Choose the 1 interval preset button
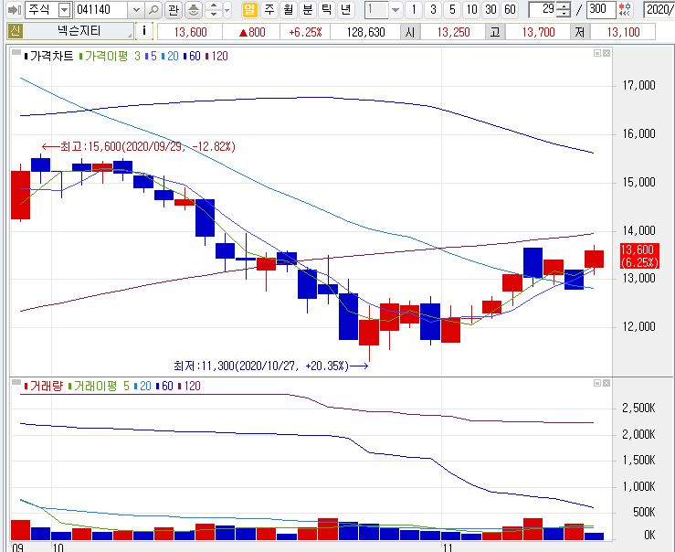The width and height of the screenshot is (675, 552). point(414,9)
